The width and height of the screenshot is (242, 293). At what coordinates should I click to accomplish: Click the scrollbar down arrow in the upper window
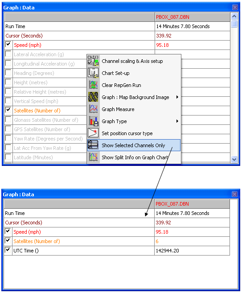(x=234, y=159)
